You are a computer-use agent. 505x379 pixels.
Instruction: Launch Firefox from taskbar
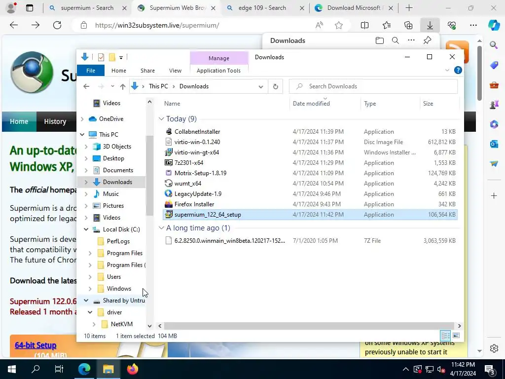click(132, 369)
